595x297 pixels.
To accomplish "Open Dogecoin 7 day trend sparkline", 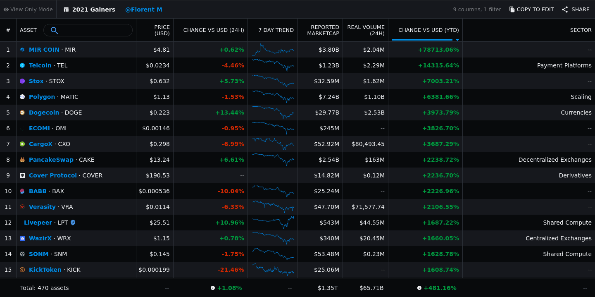I will (273, 113).
